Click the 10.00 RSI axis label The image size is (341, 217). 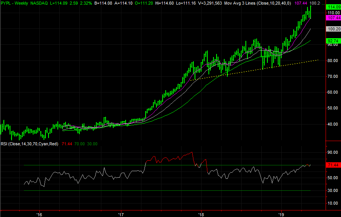point(333,203)
